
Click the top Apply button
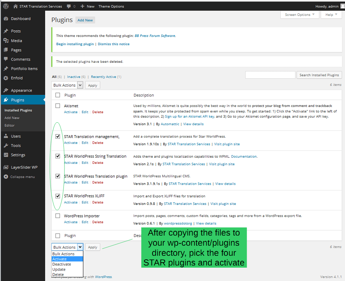(93, 85)
